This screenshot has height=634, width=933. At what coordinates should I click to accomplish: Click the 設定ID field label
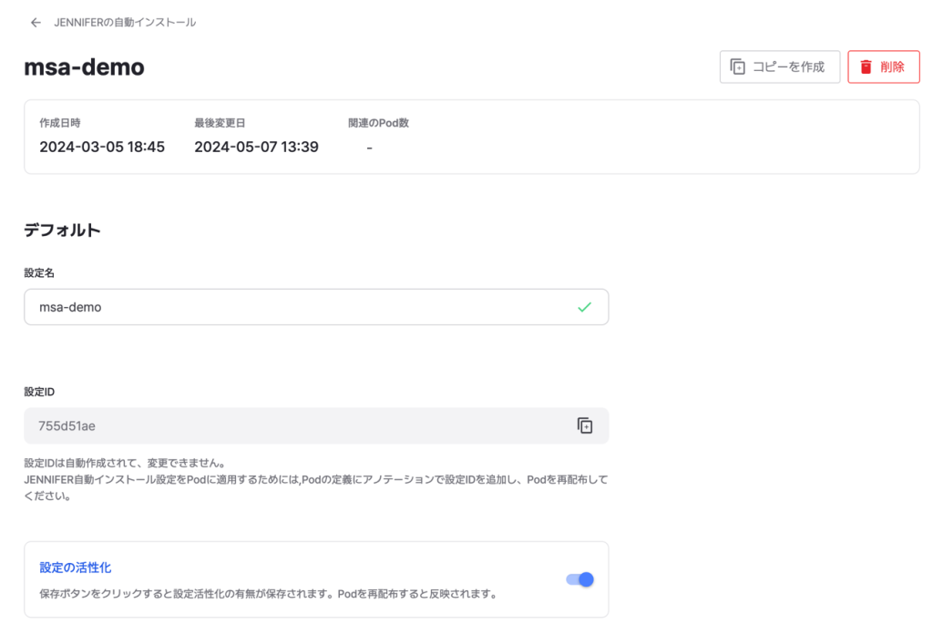[39, 392]
